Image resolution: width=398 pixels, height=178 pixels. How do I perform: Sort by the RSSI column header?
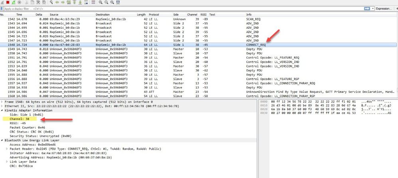click(203, 14)
